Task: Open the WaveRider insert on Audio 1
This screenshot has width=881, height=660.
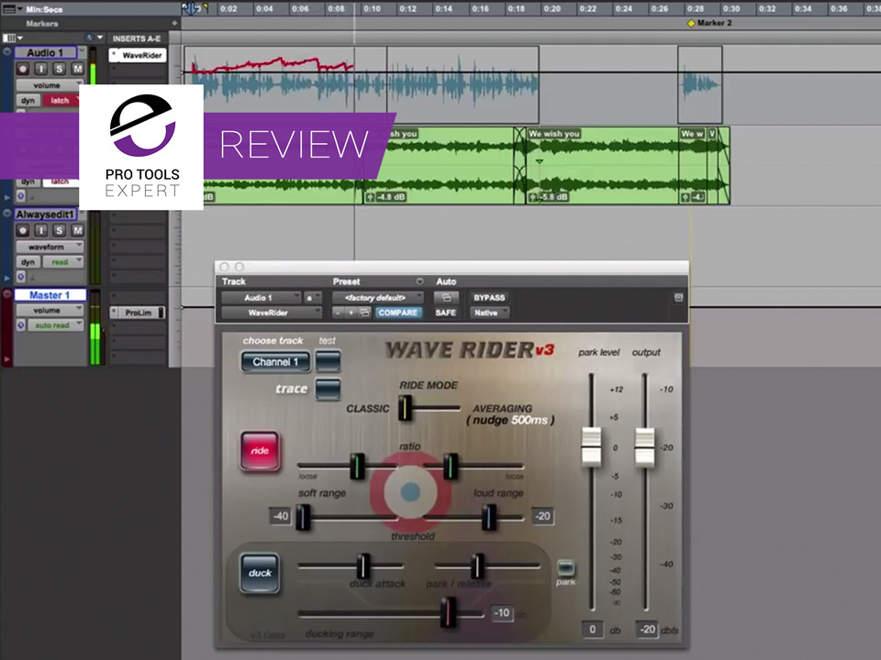Action: 138,55
